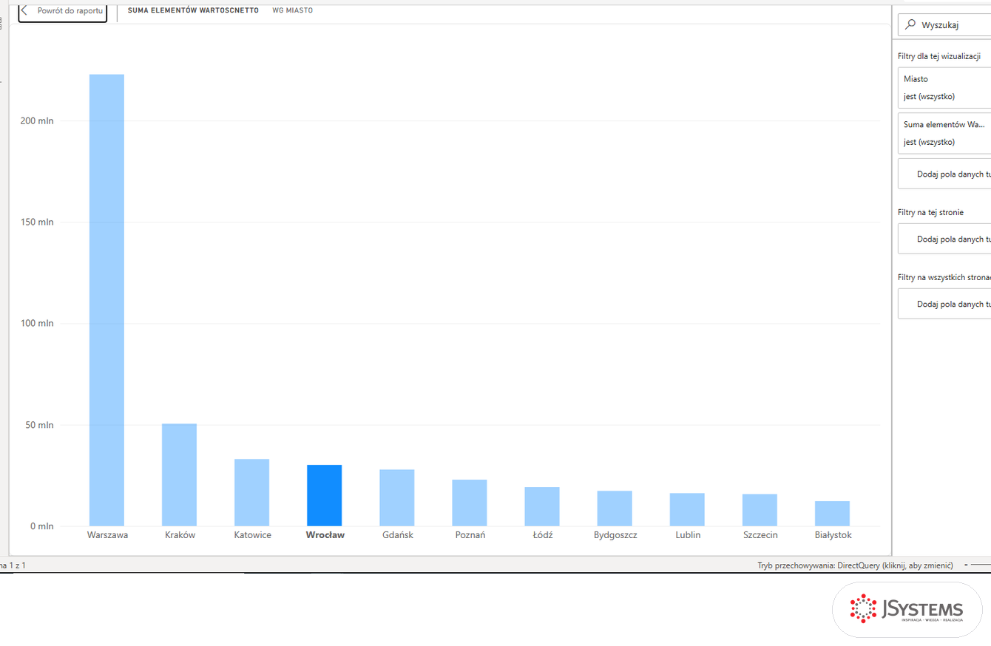Click the Szczecin axis label
Viewport: 991px width, 646px height.
pyautogui.click(x=760, y=535)
